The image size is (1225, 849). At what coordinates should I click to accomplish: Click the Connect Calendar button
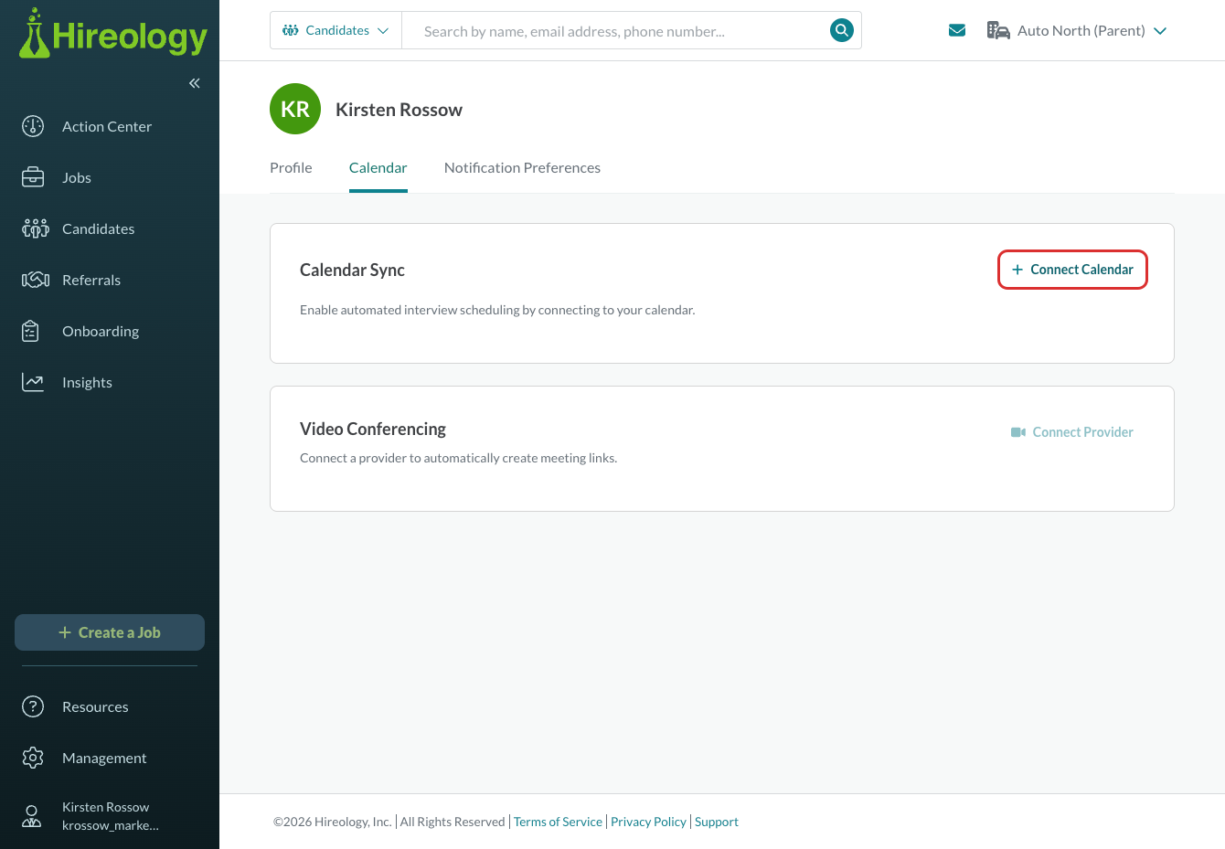tap(1072, 270)
